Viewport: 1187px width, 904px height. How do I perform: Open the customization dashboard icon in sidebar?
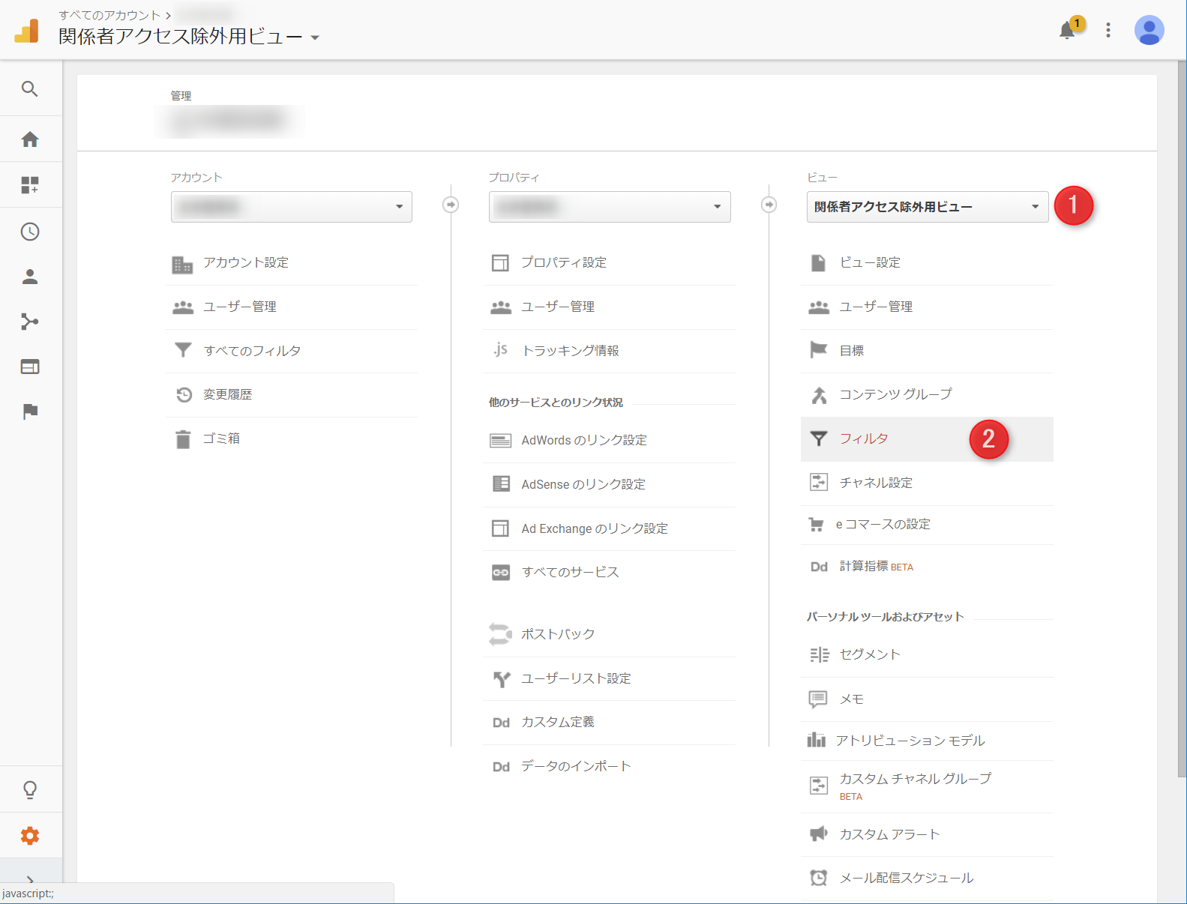(30, 185)
